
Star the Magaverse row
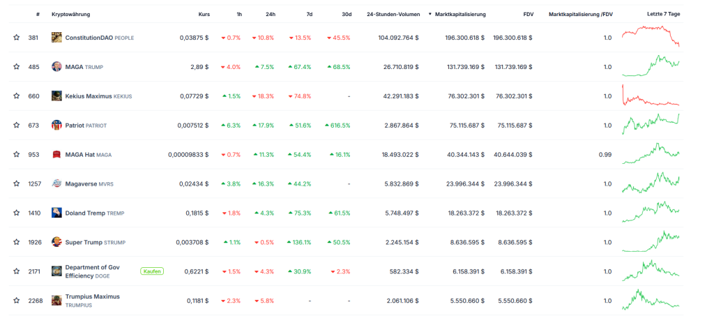click(x=17, y=183)
